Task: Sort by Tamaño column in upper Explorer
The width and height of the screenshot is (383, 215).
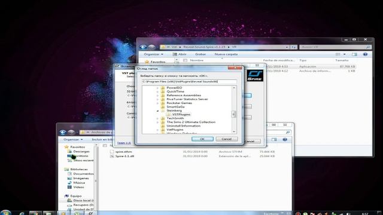Action: [342, 60]
